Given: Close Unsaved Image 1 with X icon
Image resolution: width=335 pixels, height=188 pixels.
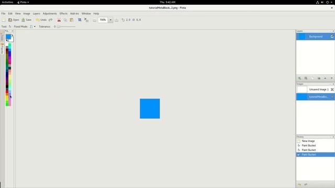Looking at the screenshot, I should pyautogui.click(x=332, y=89).
